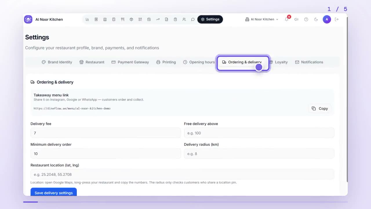This screenshot has height=209, width=371.
Task: Open the dollar receipt icon in navigation
Action: (x=96, y=19)
